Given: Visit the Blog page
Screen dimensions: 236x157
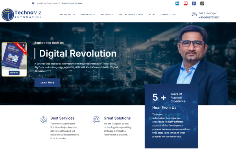Looking at the screenshot, I should pos(152,15).
